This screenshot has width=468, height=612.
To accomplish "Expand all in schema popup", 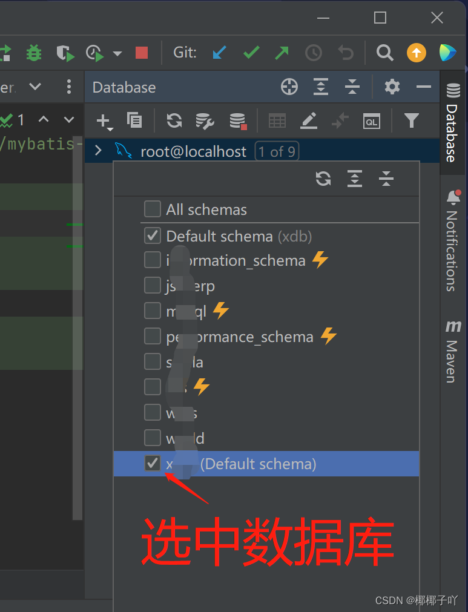I will (x=355, y=179).
